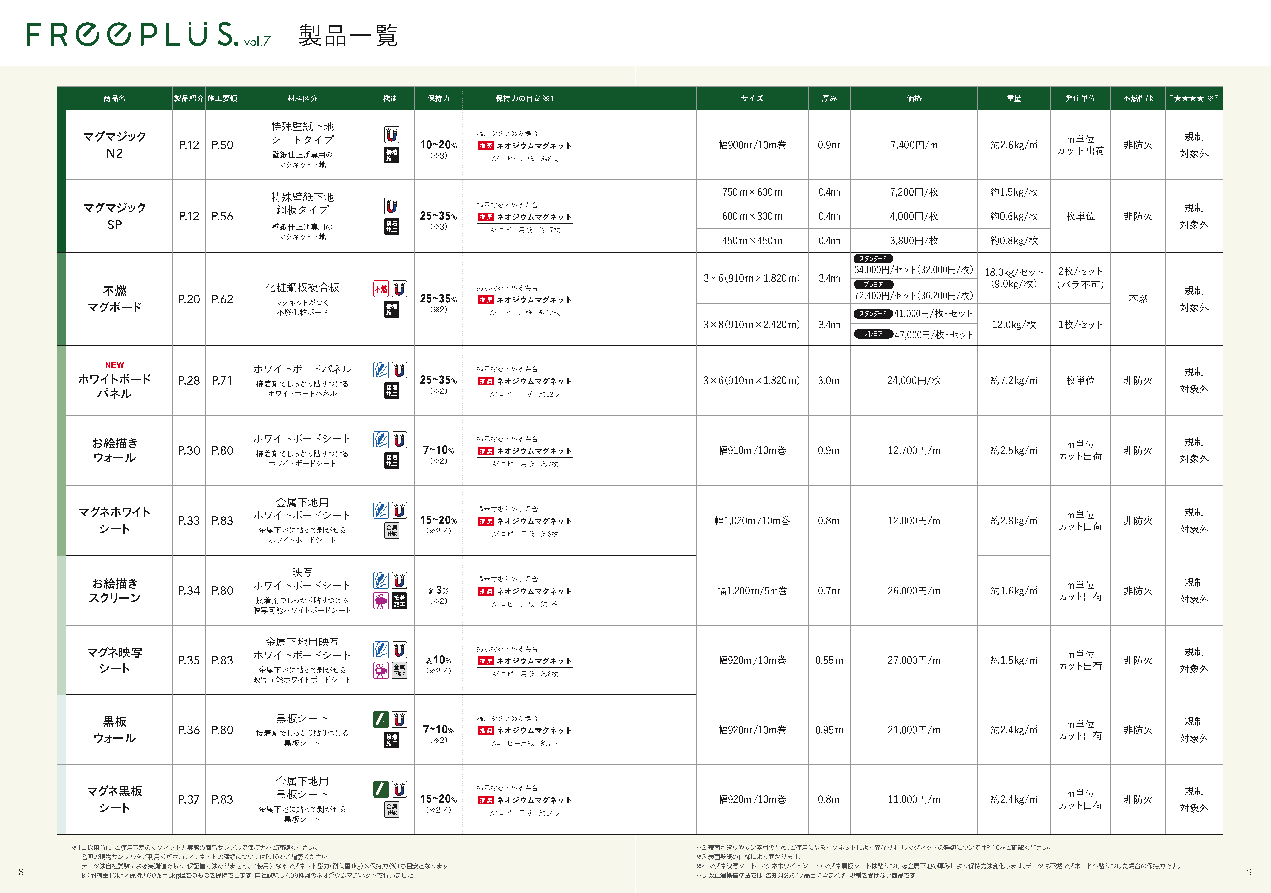The height and width of the screenshot is (893, 1271).
Task: Click the price 7,400円/m
Action: (x=914, y=145)
